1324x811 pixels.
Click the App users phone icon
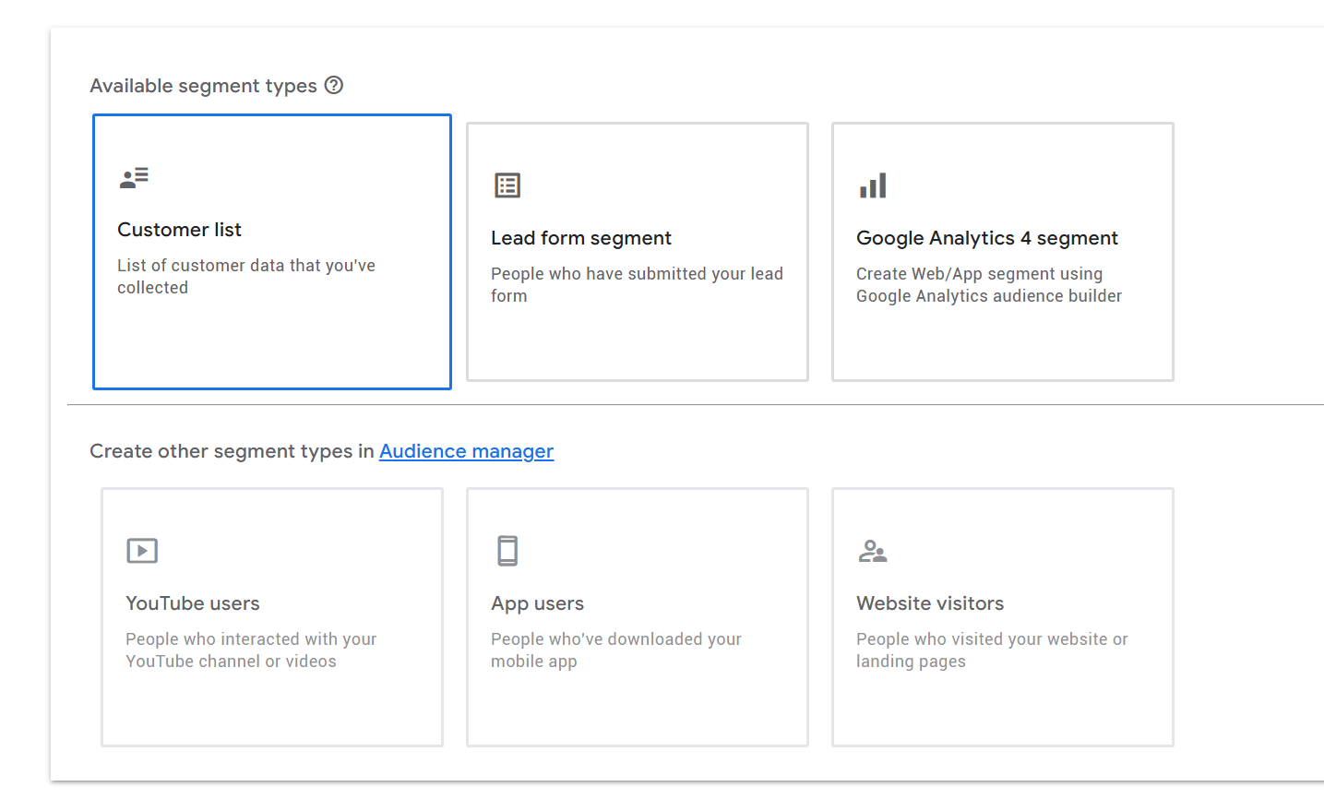point(507,551)
